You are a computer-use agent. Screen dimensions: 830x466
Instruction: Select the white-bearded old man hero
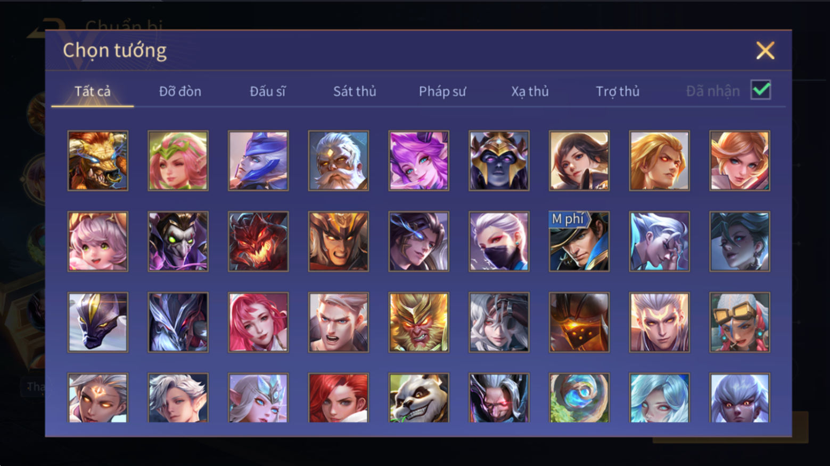(338, 160)
